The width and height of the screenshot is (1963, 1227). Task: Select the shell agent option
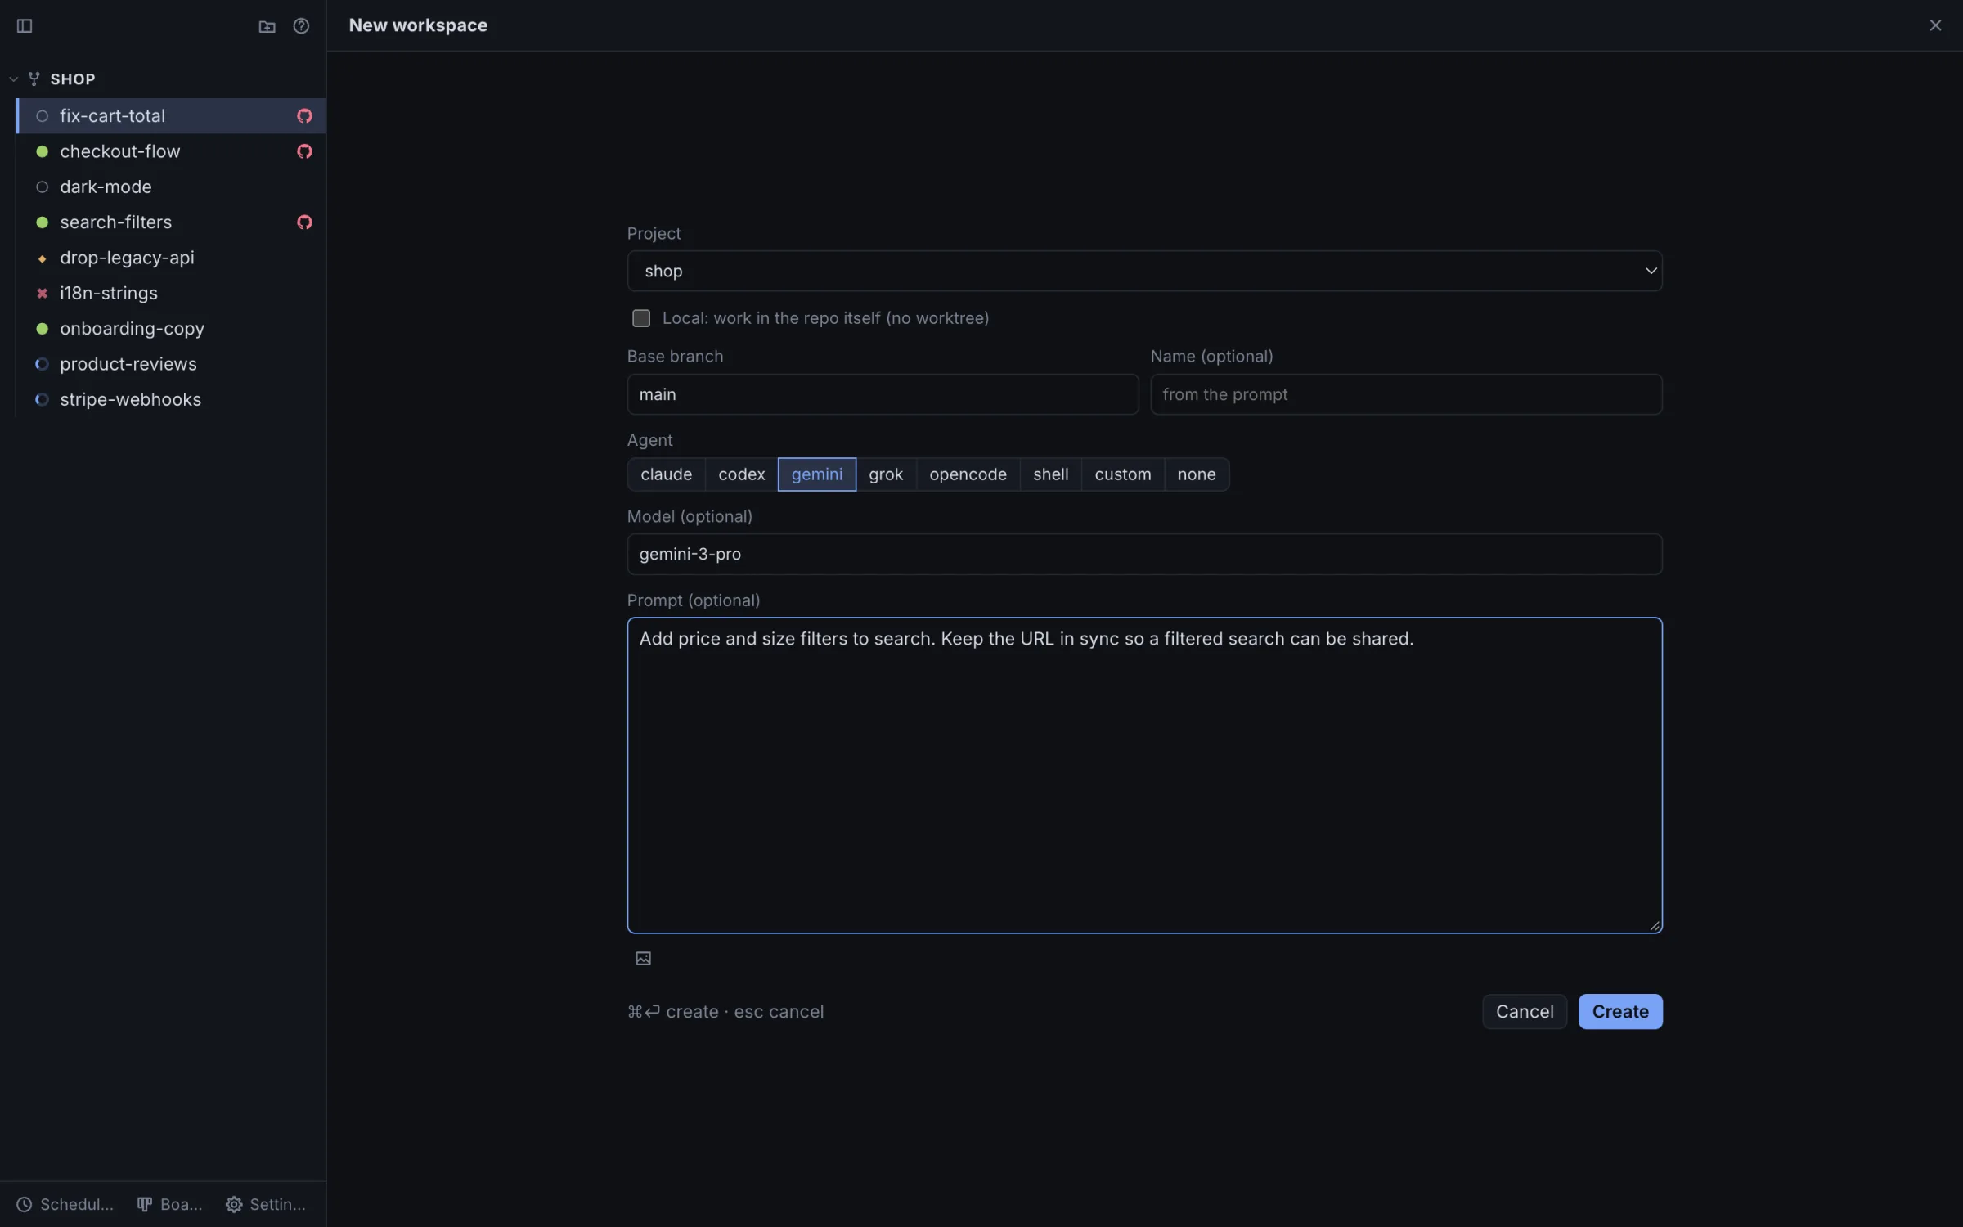(1050, 474)
